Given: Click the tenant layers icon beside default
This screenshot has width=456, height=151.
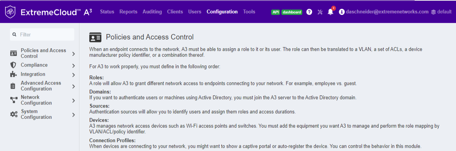Looking at the screenshot, I should pyautogui.click(x=433, y=12).
